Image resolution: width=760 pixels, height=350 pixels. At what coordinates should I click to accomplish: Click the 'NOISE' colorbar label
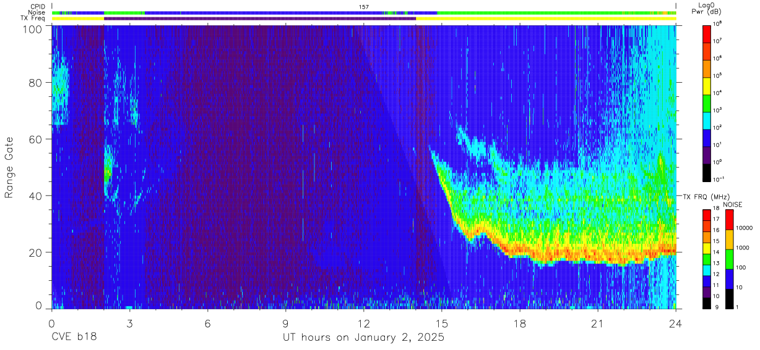coord(732,204)
